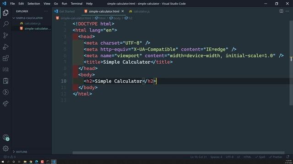Select encoding via UTF-8 status item
Image resolution: width=293 pixels, height=164 pixels.
(229, 157)
